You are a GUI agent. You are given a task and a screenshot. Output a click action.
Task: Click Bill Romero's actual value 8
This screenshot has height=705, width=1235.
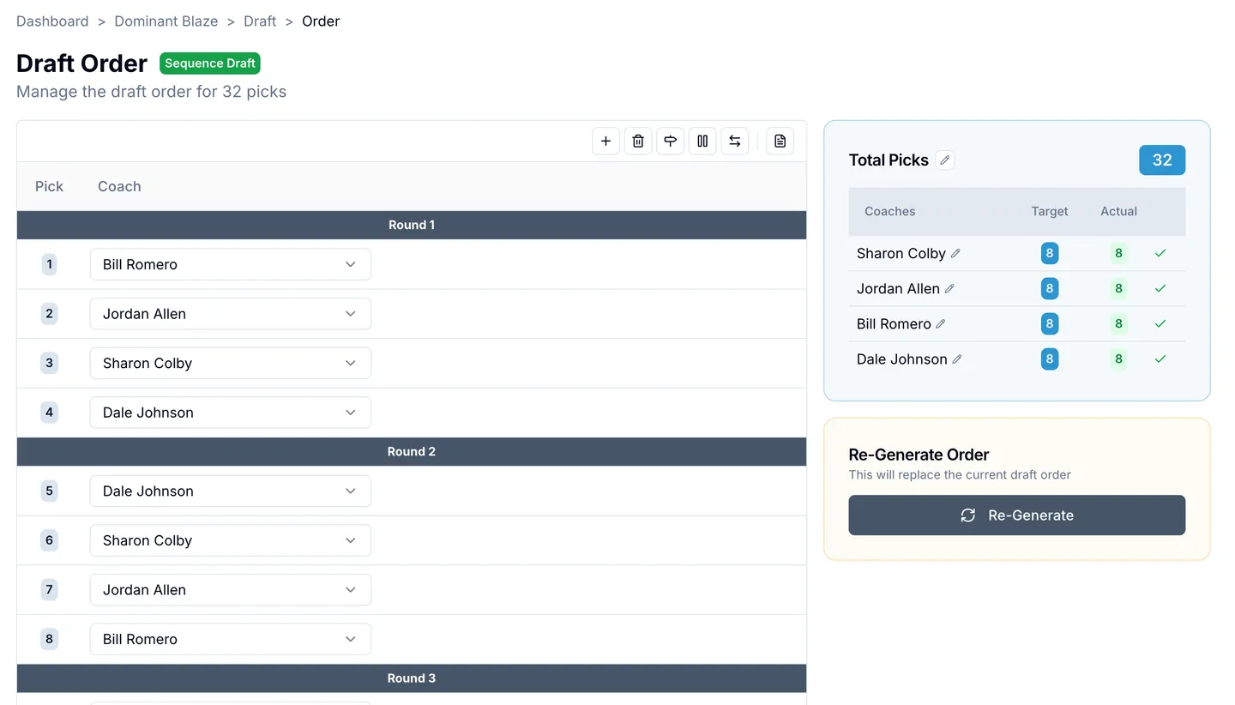(1118, 323)
